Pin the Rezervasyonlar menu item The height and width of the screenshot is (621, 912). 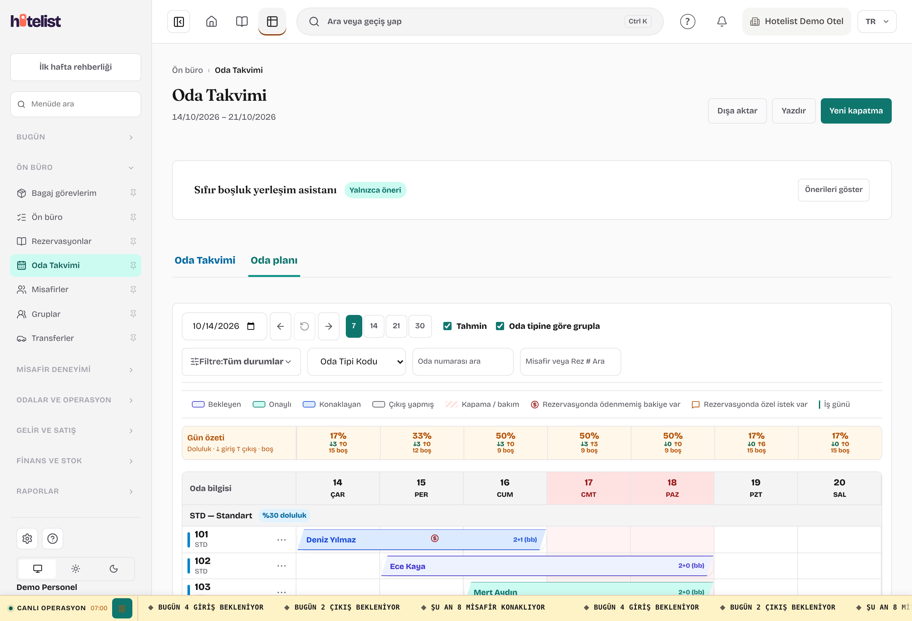point(133,241)
